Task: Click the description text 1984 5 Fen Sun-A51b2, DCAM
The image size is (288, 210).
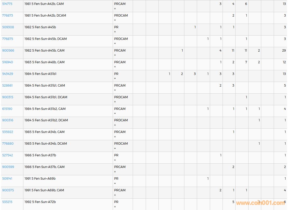Action: pyautogui.click(x=46, y=120)
